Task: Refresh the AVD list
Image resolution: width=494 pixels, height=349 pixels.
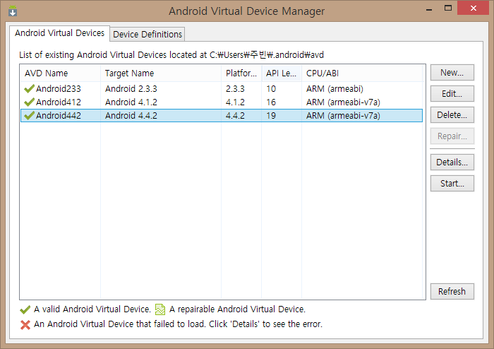Action: click(452, 291)
